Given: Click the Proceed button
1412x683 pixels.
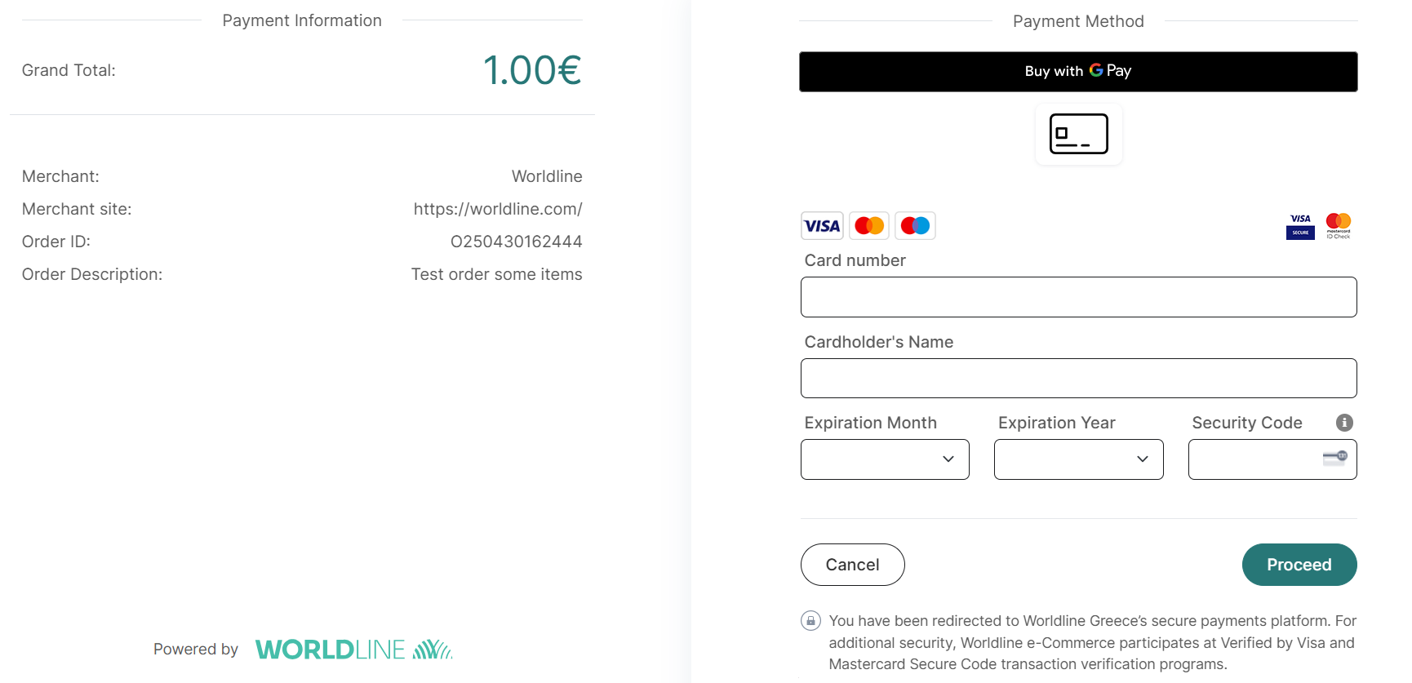Looking at the screenshot, I should click(1299, 565).
